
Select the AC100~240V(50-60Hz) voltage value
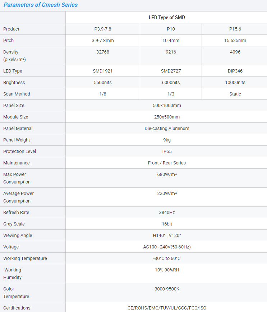[167, 247]
